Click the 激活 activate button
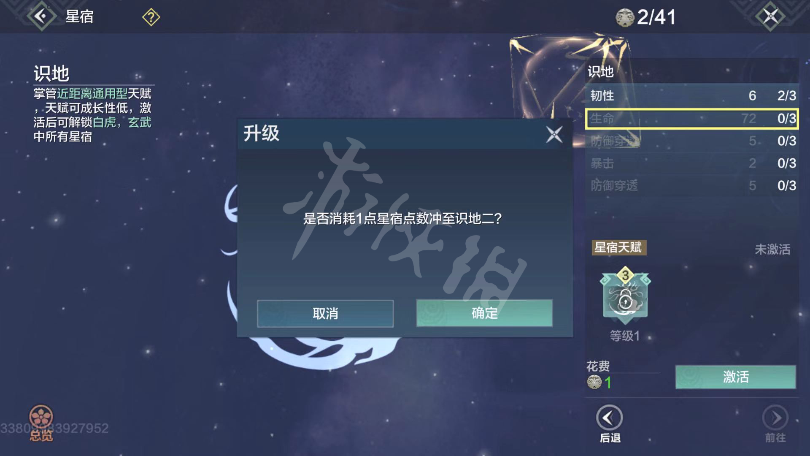 point(735,377)
